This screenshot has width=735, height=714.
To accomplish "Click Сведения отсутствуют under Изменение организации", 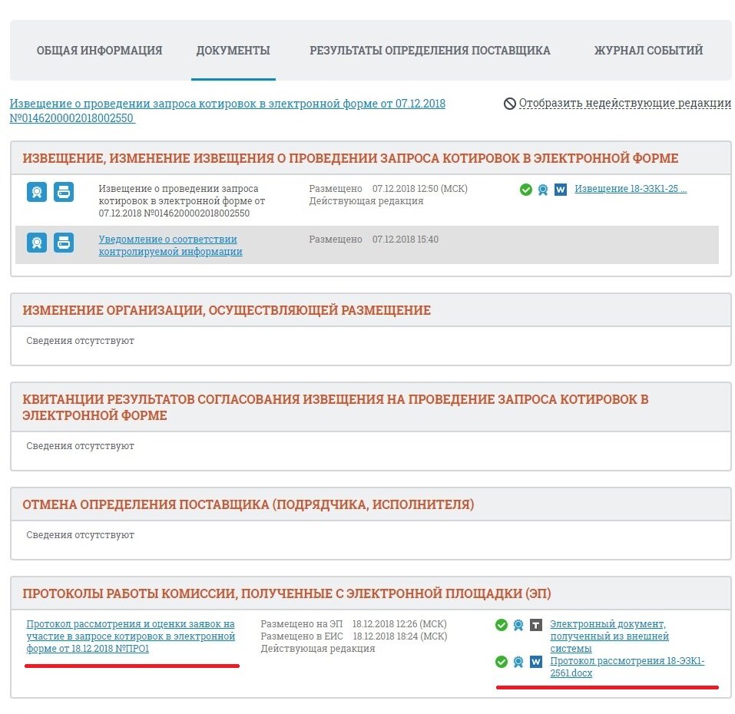I will pos(80,341).
